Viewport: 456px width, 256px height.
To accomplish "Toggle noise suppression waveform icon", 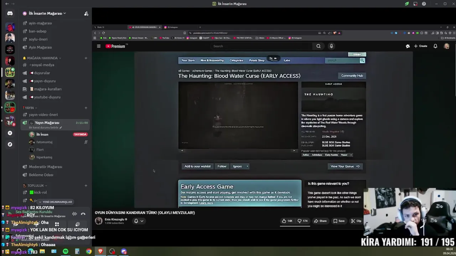I will click(x=74, y=214).
